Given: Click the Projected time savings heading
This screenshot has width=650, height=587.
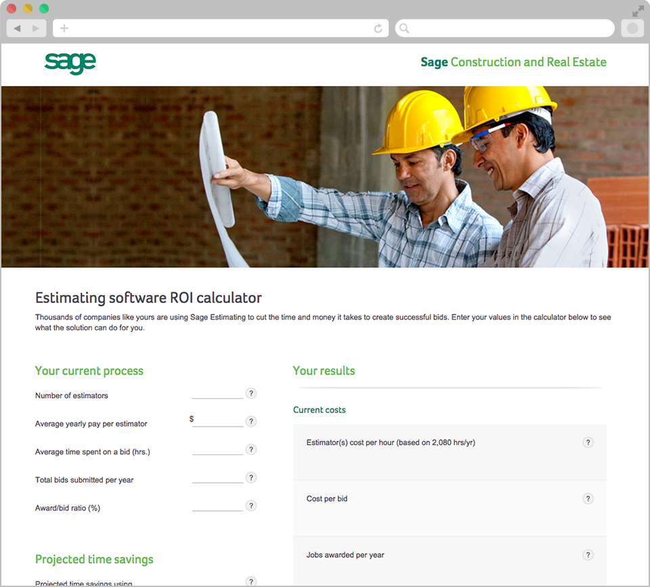Looking at the screenshot, I should tap(94, 560).
